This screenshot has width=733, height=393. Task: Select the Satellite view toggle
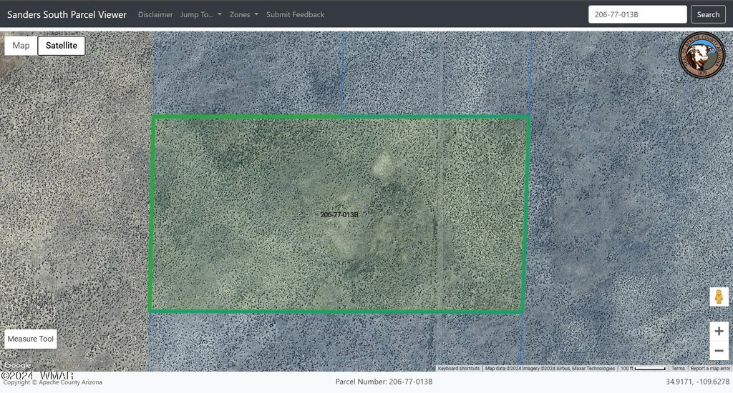click(x=62, y=46)
